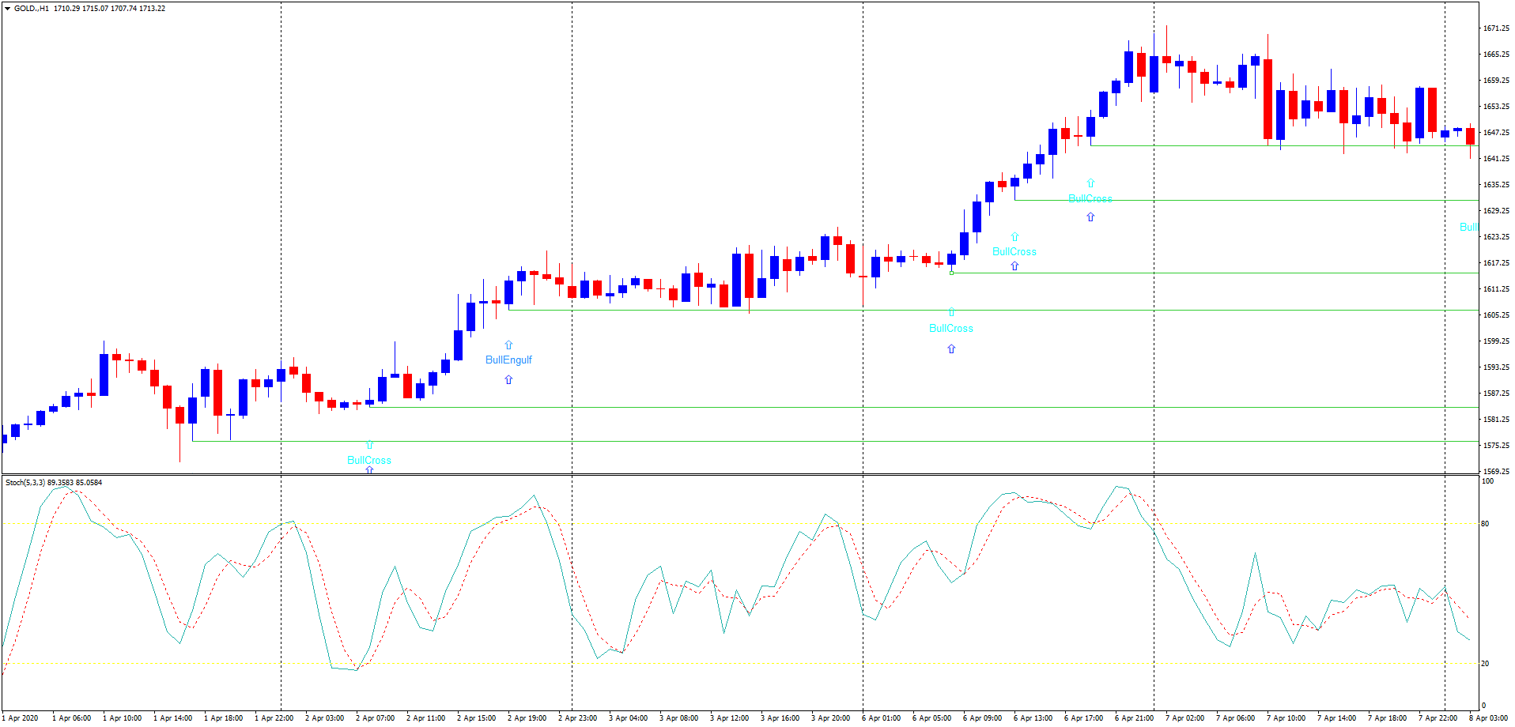Select the purple arrow below BullCross near 6 Apr 13:00
Image resolution: width=1515 pixels, height=727 pixels.
coord(1090,217)
